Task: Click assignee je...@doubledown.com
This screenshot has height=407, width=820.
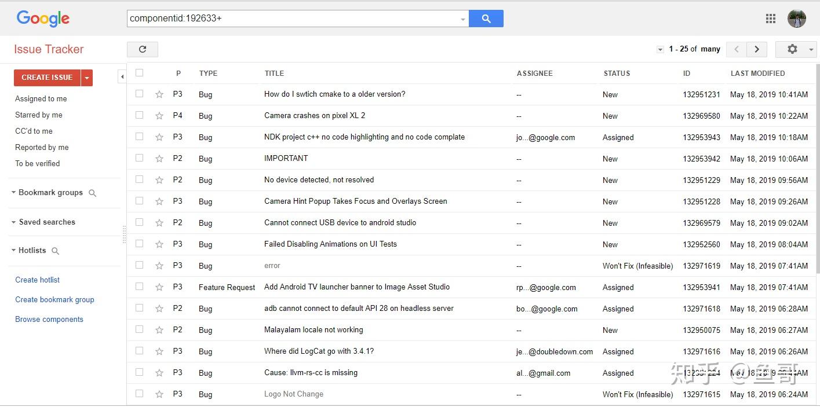Action: click(555, 351)
